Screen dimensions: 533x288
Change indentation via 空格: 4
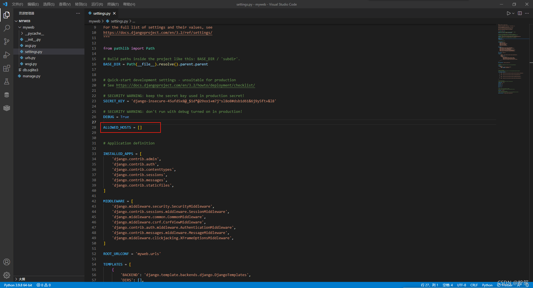point(447,285)
